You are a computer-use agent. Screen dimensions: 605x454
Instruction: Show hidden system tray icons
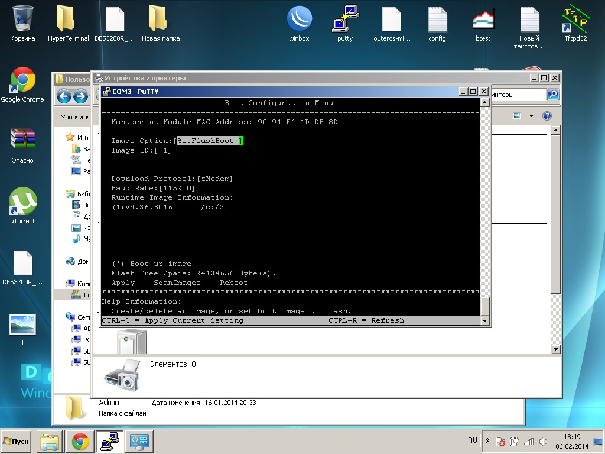pyautogui.click(x=487, y=441)
